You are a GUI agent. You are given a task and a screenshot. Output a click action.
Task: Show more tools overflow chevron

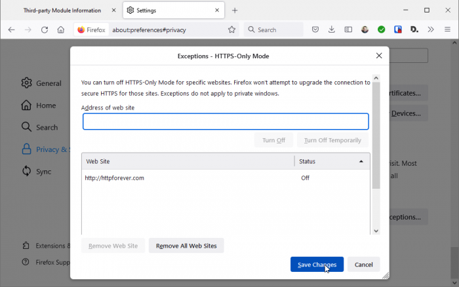pos(431,29)
